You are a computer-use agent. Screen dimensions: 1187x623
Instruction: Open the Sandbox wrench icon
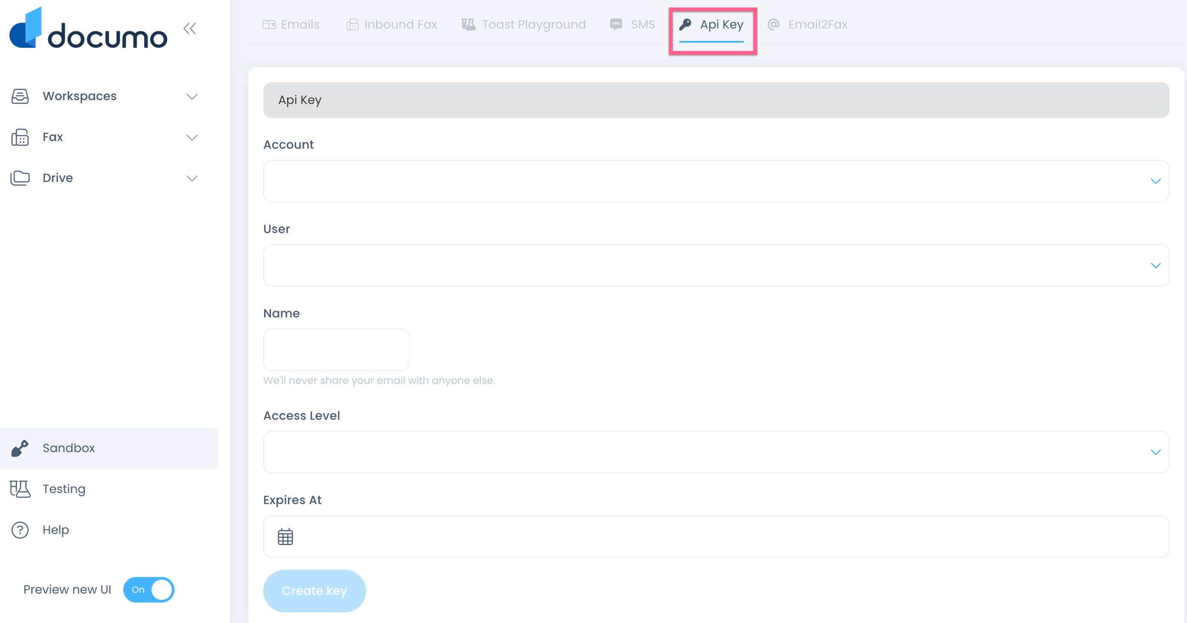20,448
